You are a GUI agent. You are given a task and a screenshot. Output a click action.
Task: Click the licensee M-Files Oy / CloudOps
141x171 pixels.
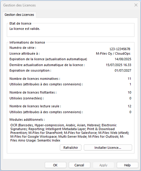click(113, 53)
